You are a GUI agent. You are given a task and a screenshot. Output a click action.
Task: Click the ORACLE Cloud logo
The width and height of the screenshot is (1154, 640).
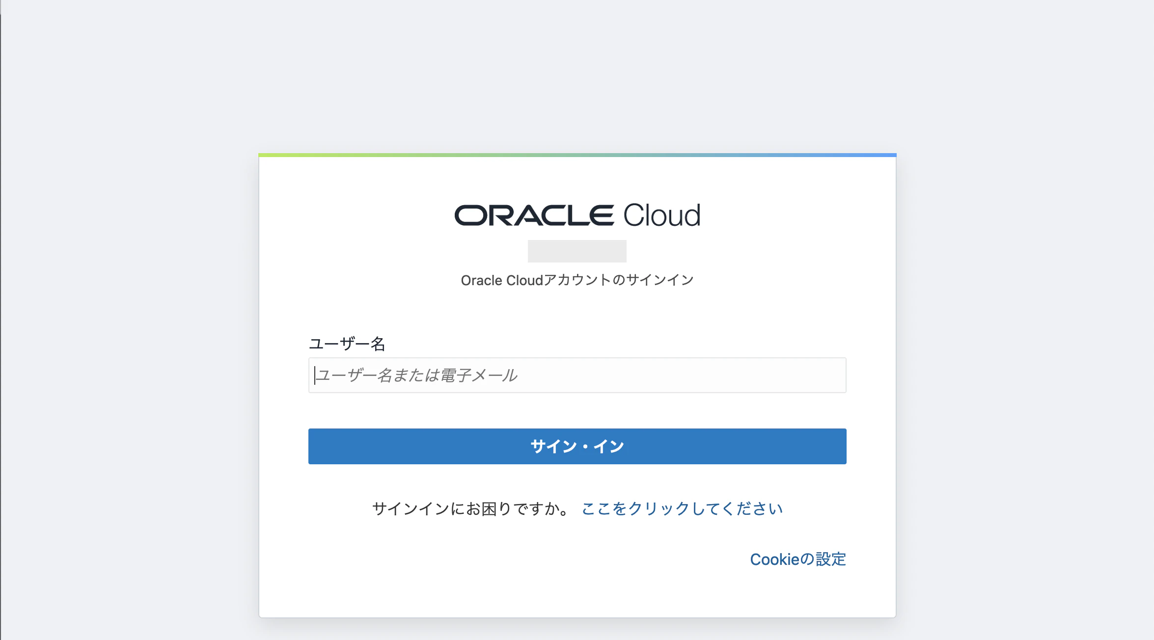577,216
